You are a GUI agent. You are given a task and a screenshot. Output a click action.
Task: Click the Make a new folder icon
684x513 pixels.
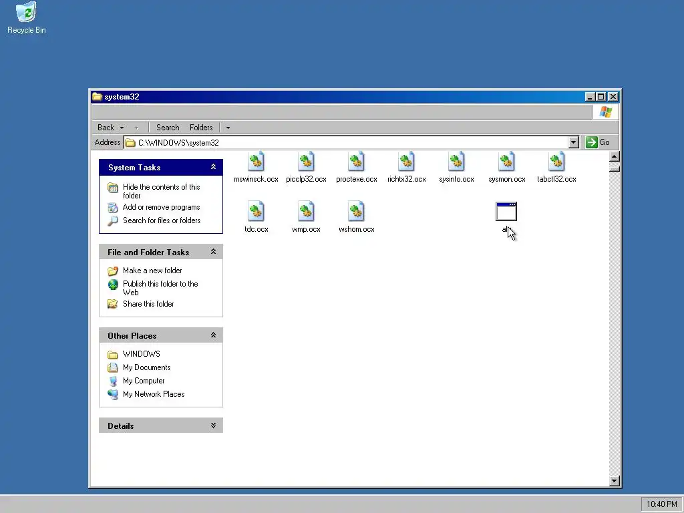point(113,271)
